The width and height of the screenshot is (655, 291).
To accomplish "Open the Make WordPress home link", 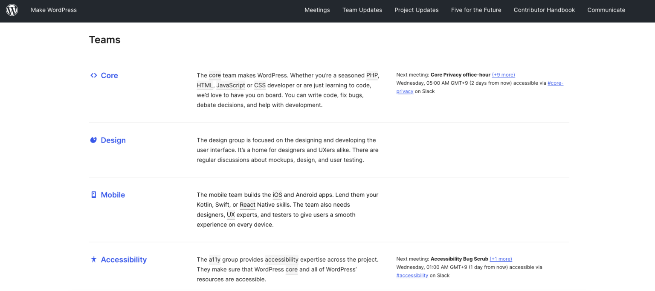I will (x=54, y=10).
